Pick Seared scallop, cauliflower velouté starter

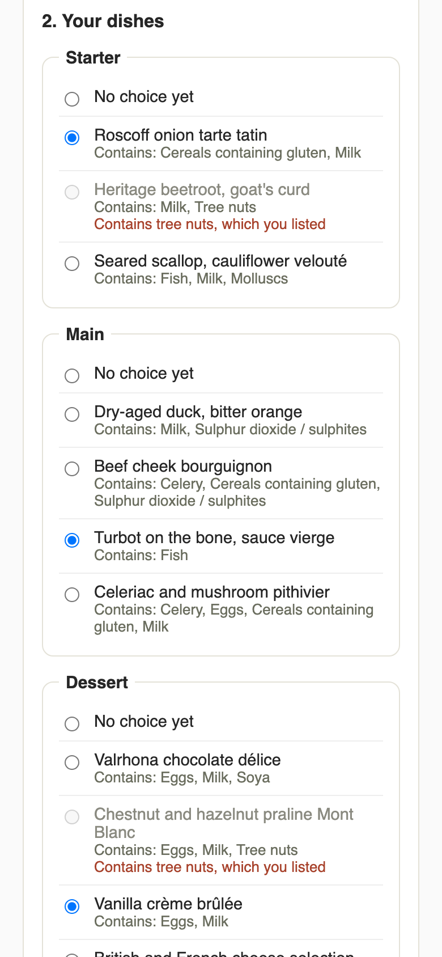click(x=72, y=264)
